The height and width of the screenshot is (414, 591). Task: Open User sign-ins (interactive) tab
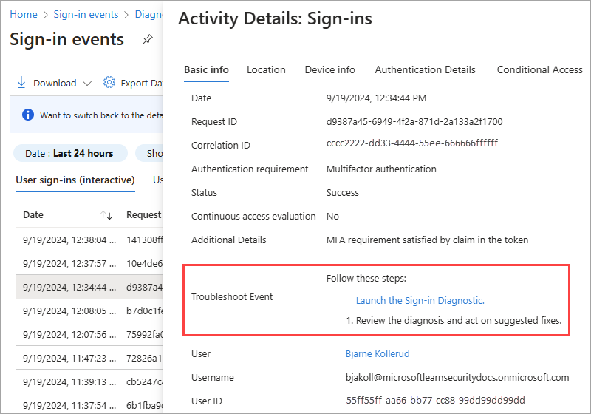click(x=75, y=180)
